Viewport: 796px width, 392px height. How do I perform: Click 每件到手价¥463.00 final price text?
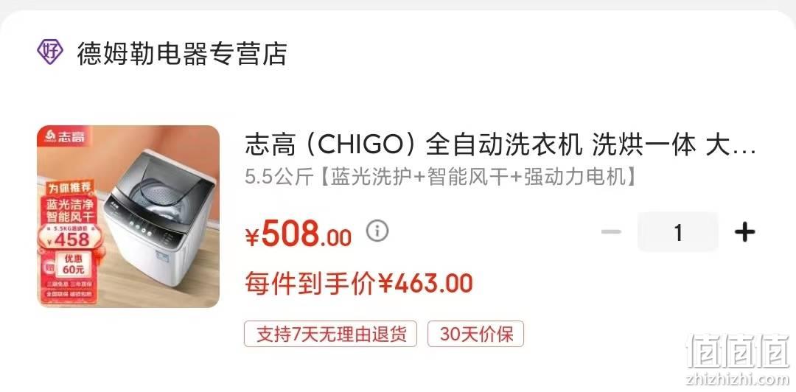[359, 284]
